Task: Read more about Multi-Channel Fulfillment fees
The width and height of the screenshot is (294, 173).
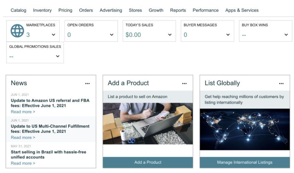Action: pyautogui.click(x=23, y=137)
